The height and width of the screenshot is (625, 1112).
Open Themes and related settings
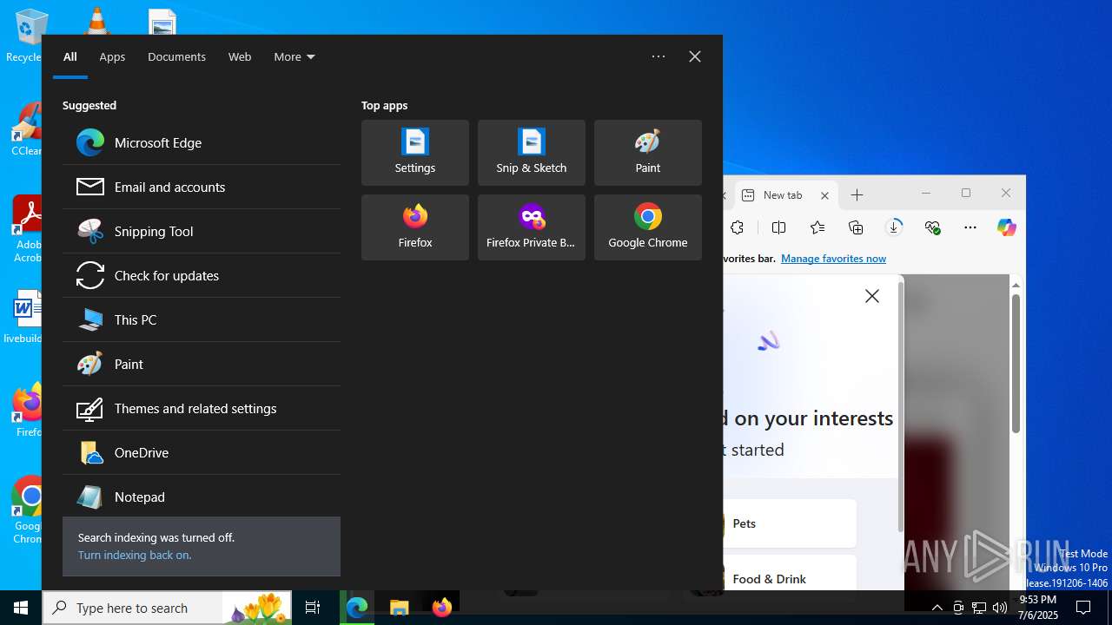[x=201, y=408]
